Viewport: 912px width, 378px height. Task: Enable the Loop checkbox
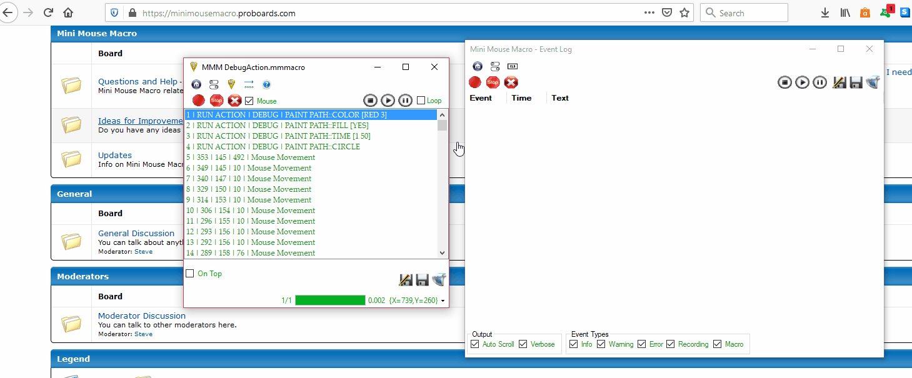point(421,101)
